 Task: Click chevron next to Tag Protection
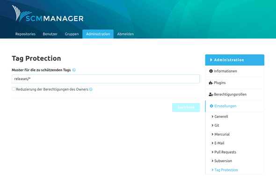click(212, 170)
